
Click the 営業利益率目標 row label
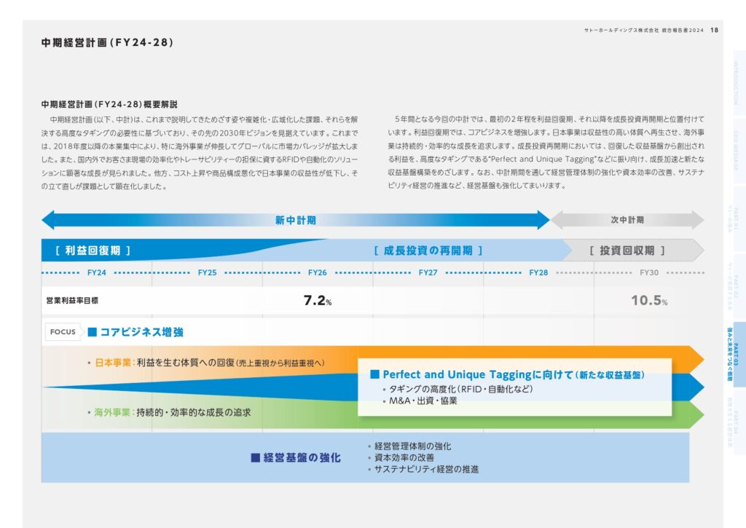pos(72,301)
